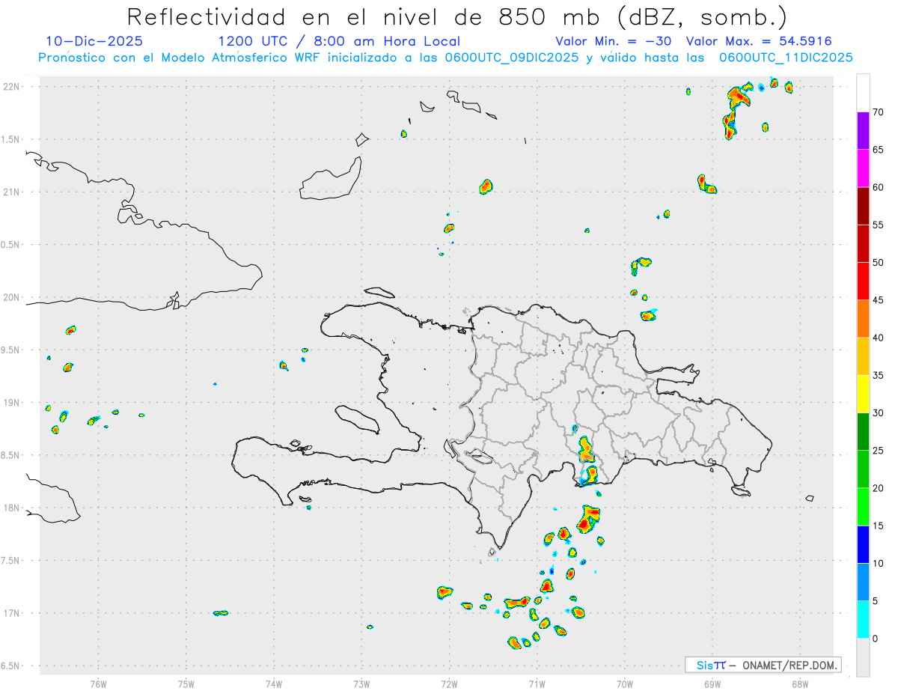Select the orange 40–45 dBZ colorbar band
Image resolution: width=898 pixels, height=694 pixels.
pos(863,319)
